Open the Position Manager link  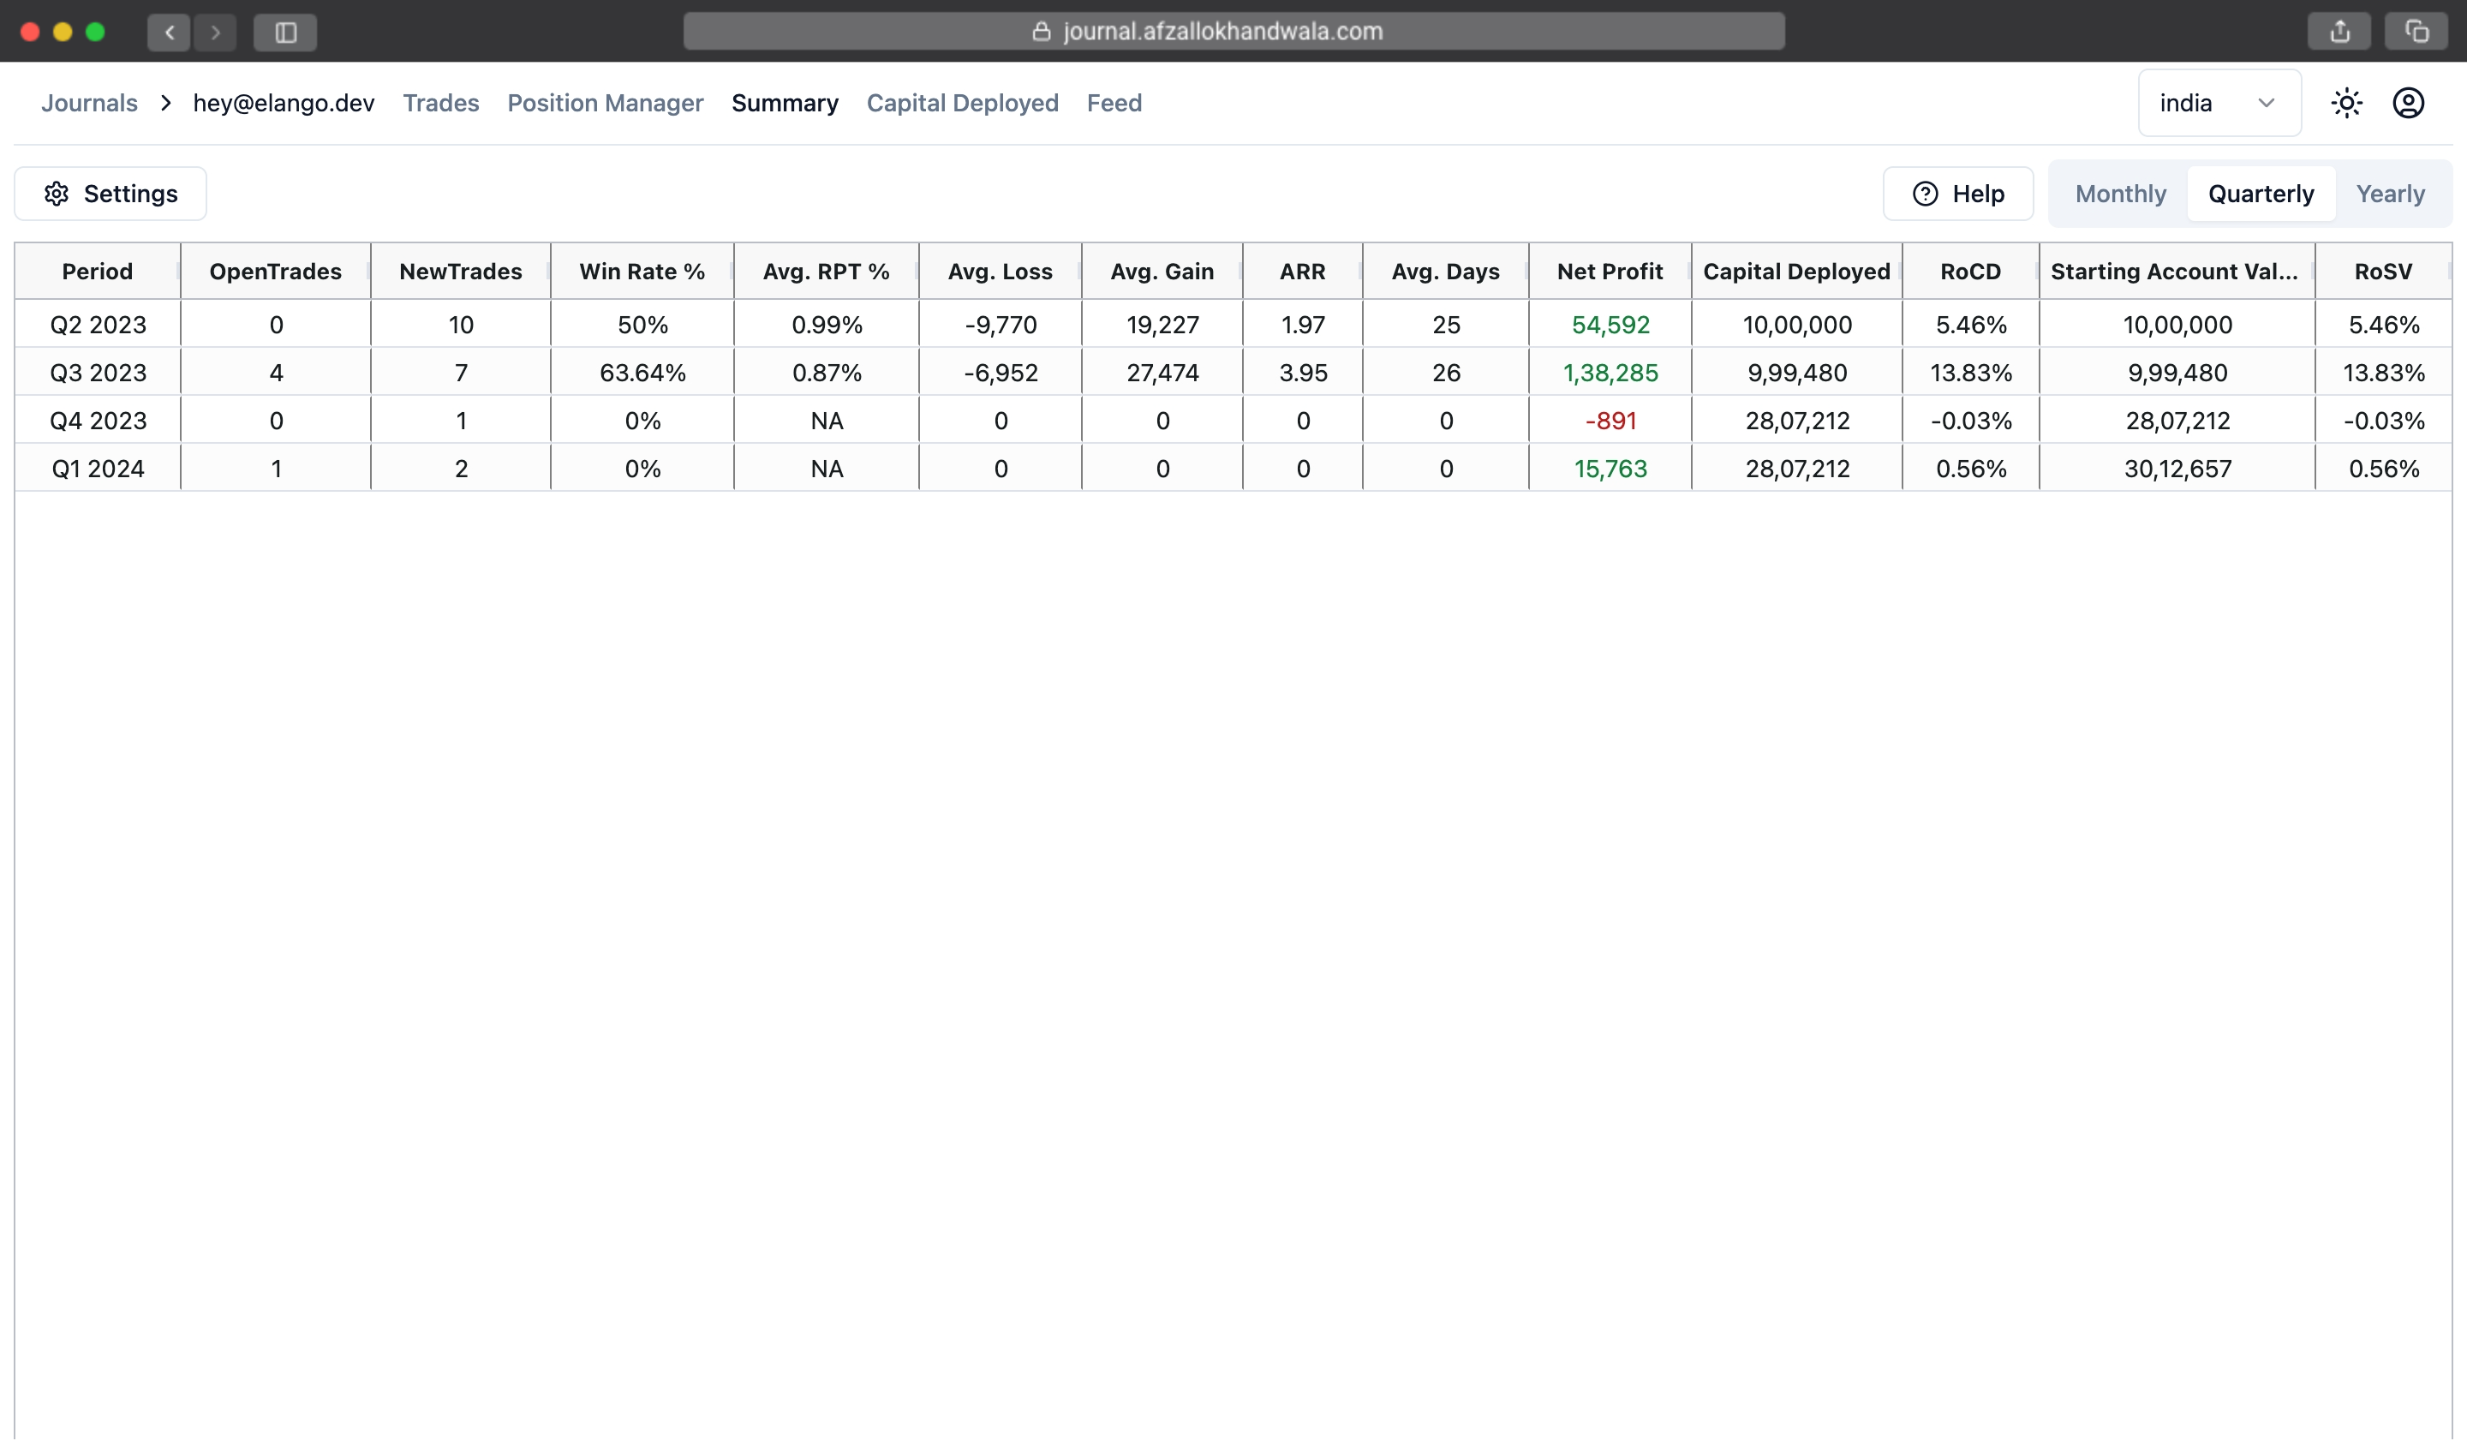point(604,103)
